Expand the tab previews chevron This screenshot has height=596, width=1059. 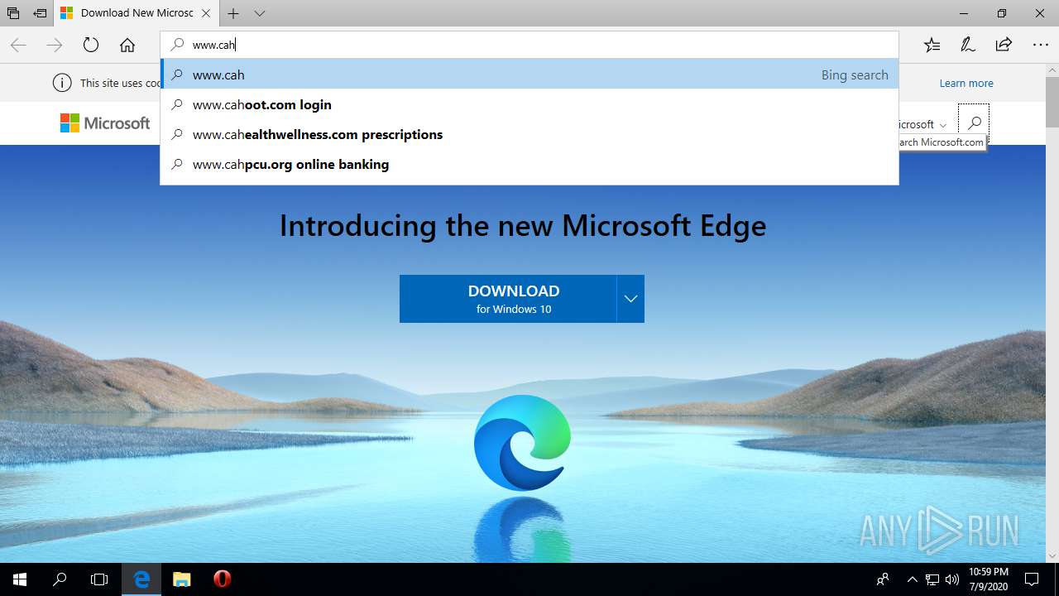(260, 13)
